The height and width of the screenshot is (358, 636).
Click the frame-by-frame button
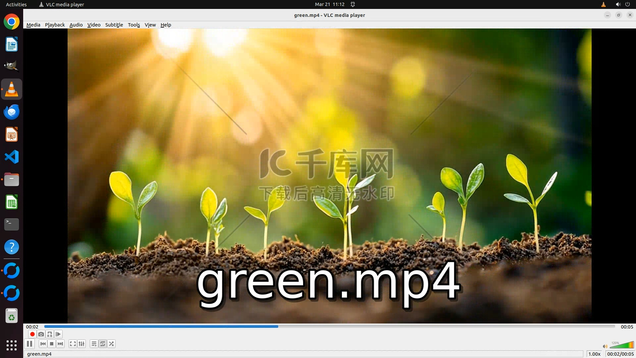(x=58, y=334)
